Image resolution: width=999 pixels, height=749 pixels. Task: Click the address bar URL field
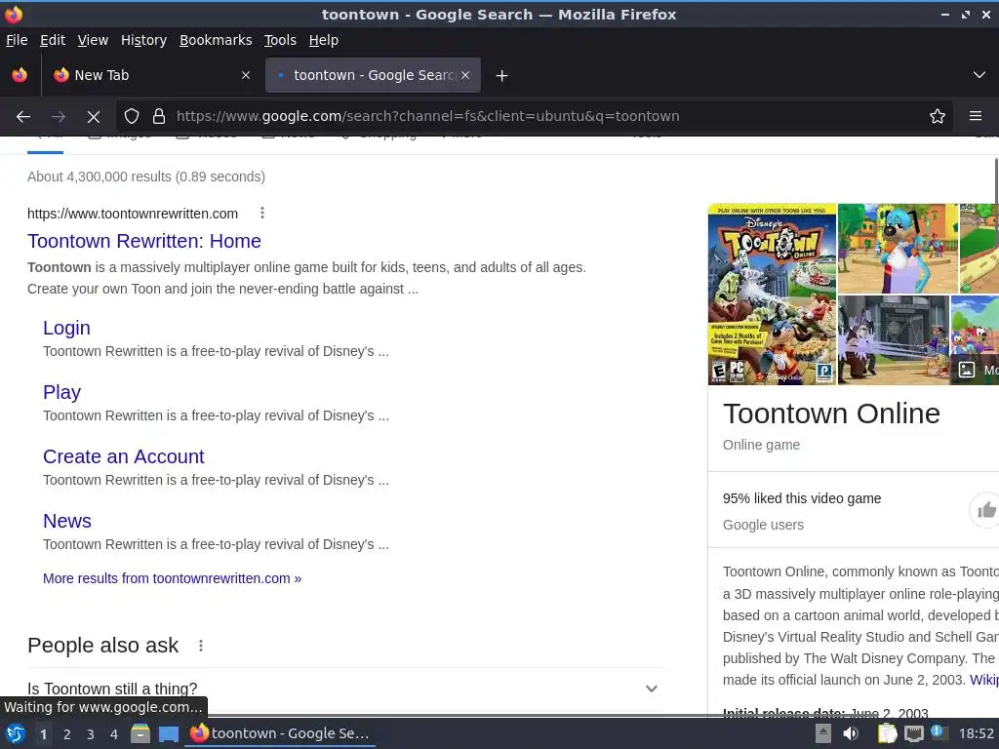[x=536, y=117]
